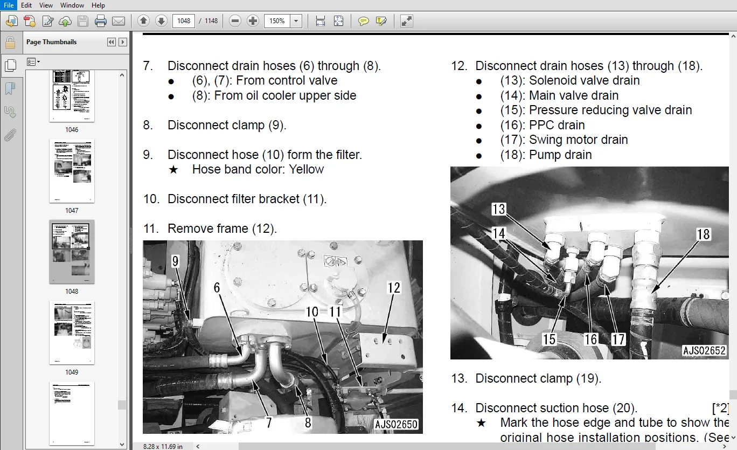Click text 'Disconnect filter bracket (11).'
This screenshot has height=450, width=737.
coord(247,199)
